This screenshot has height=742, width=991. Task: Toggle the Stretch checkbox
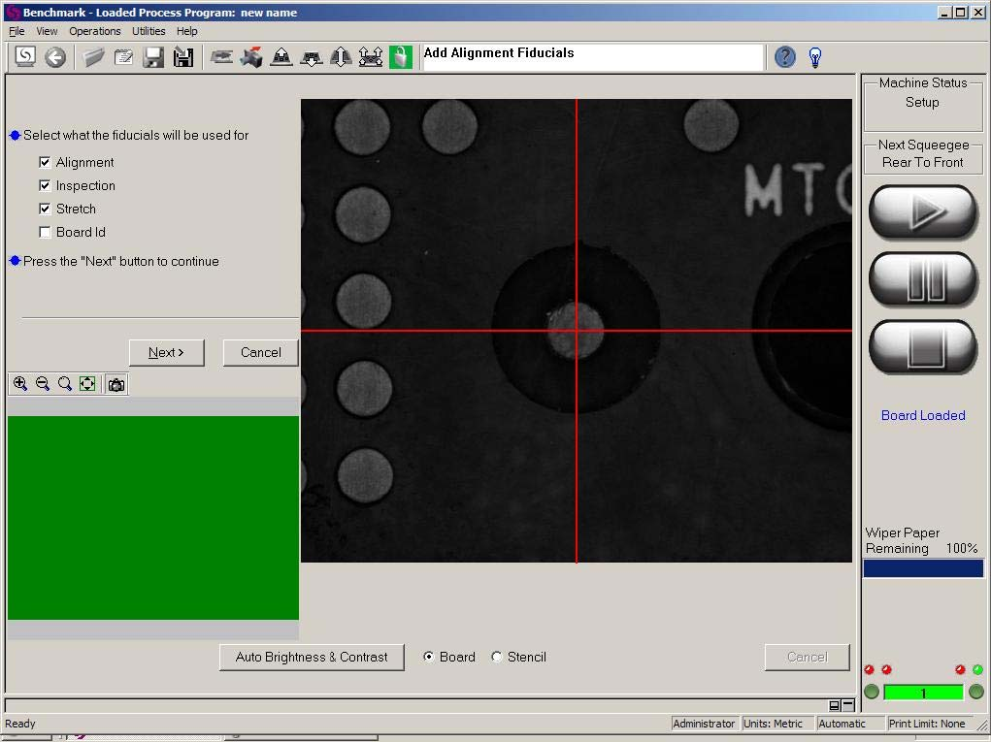pyautogui.click(x=45, y=209)
